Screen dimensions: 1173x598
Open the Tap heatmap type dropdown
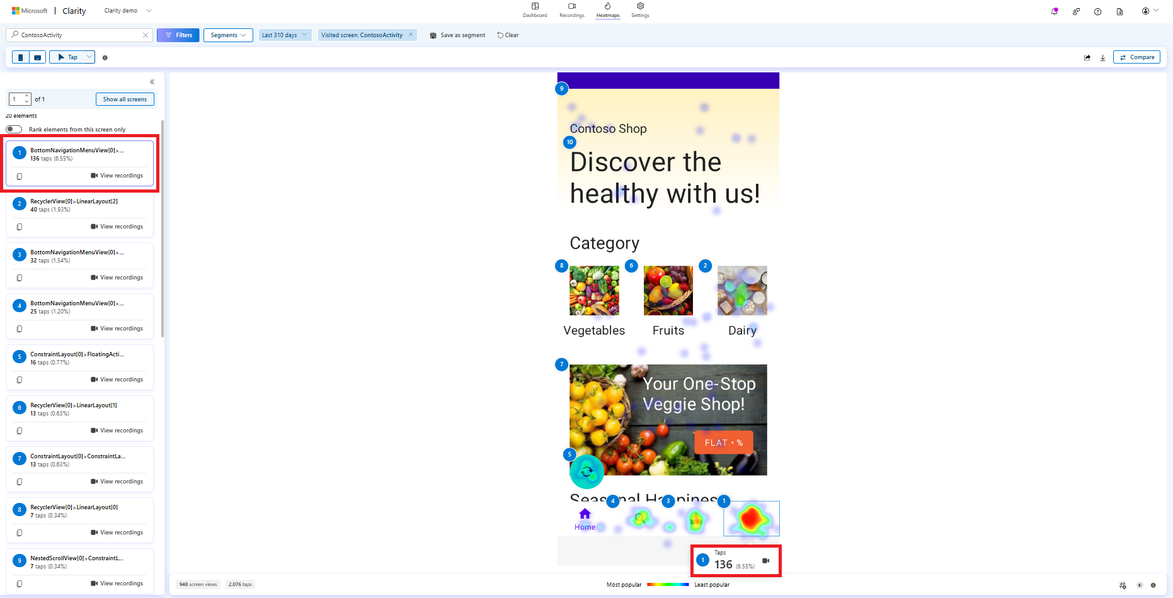[72, 57]
